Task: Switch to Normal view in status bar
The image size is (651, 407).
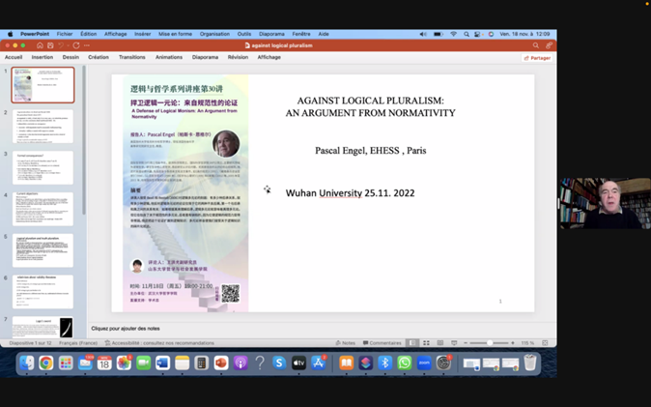Action: coord(412,343)
